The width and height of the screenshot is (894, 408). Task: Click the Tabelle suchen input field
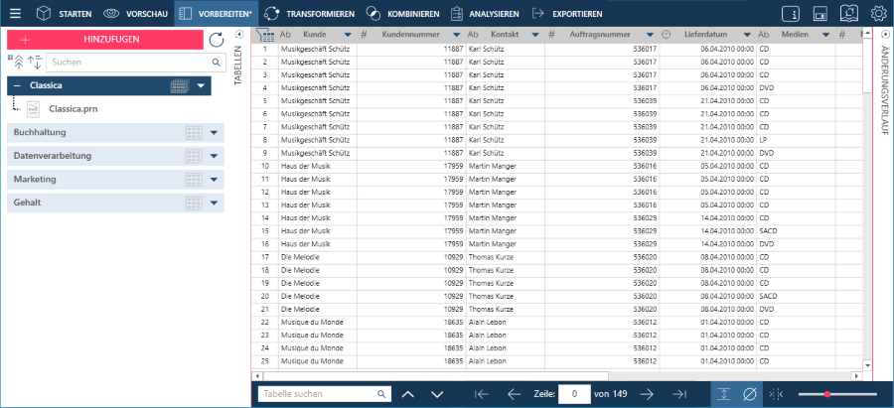(x=325, y=394)
